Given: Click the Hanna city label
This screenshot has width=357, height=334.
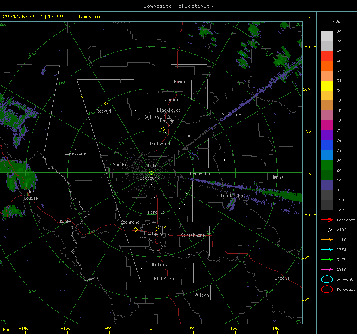Looking at the screenshot, I should pos(277,177).
